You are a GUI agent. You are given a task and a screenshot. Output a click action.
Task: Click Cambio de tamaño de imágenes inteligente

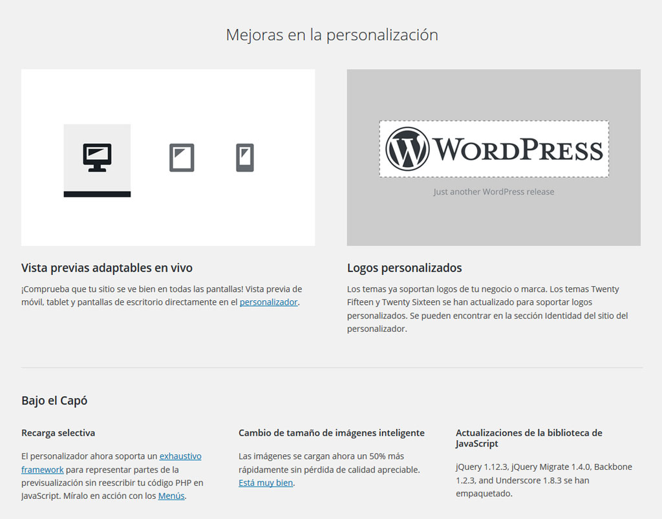[332, 433]
